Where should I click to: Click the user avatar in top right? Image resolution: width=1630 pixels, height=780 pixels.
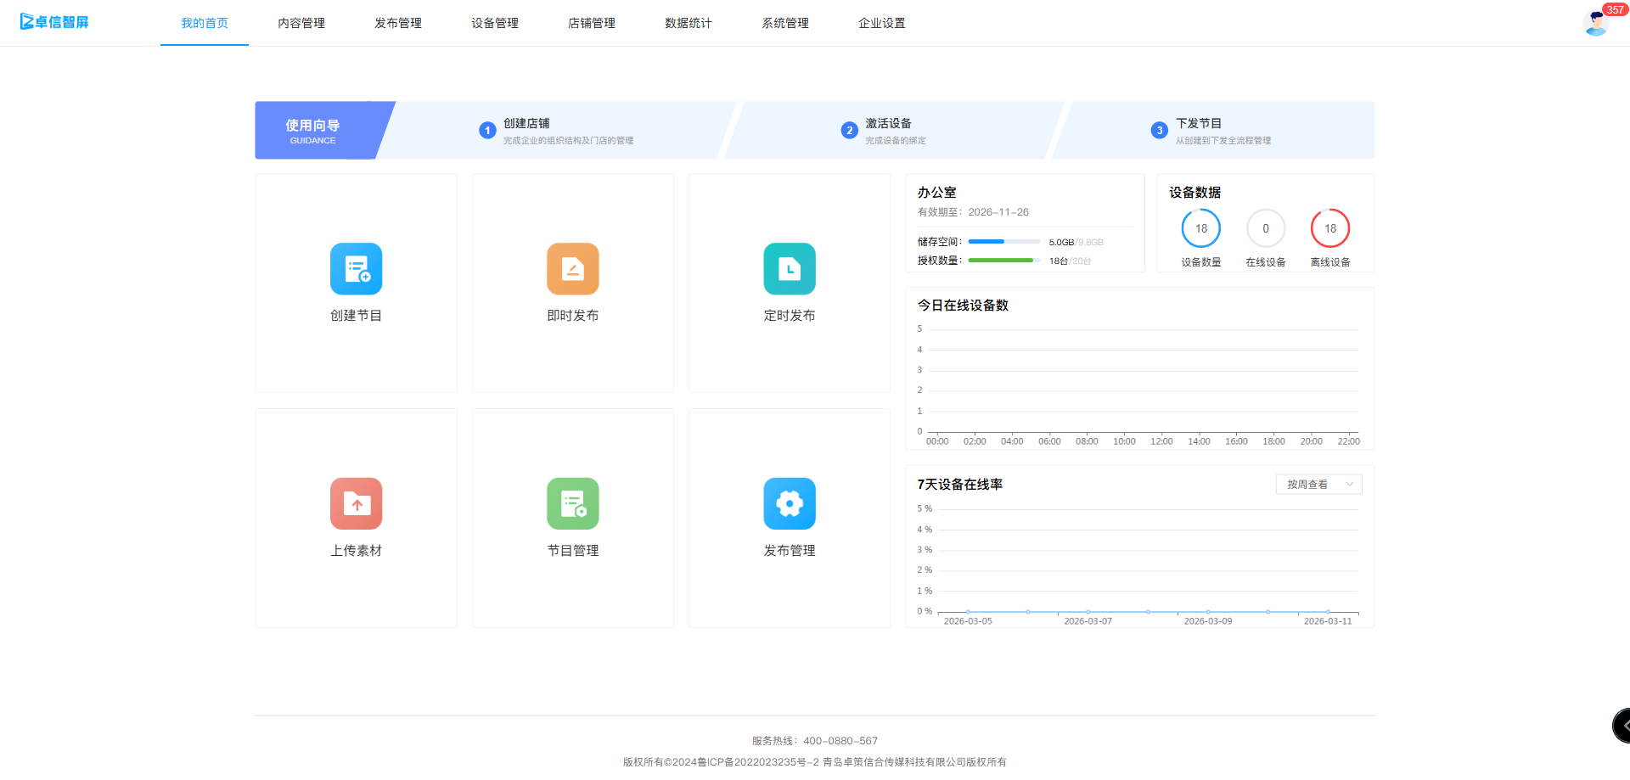tap(1595, 24)
